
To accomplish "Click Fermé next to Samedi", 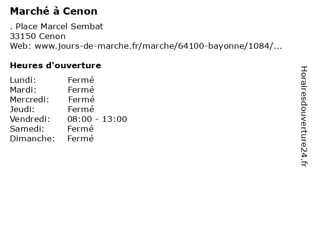I will coord(80,129).
